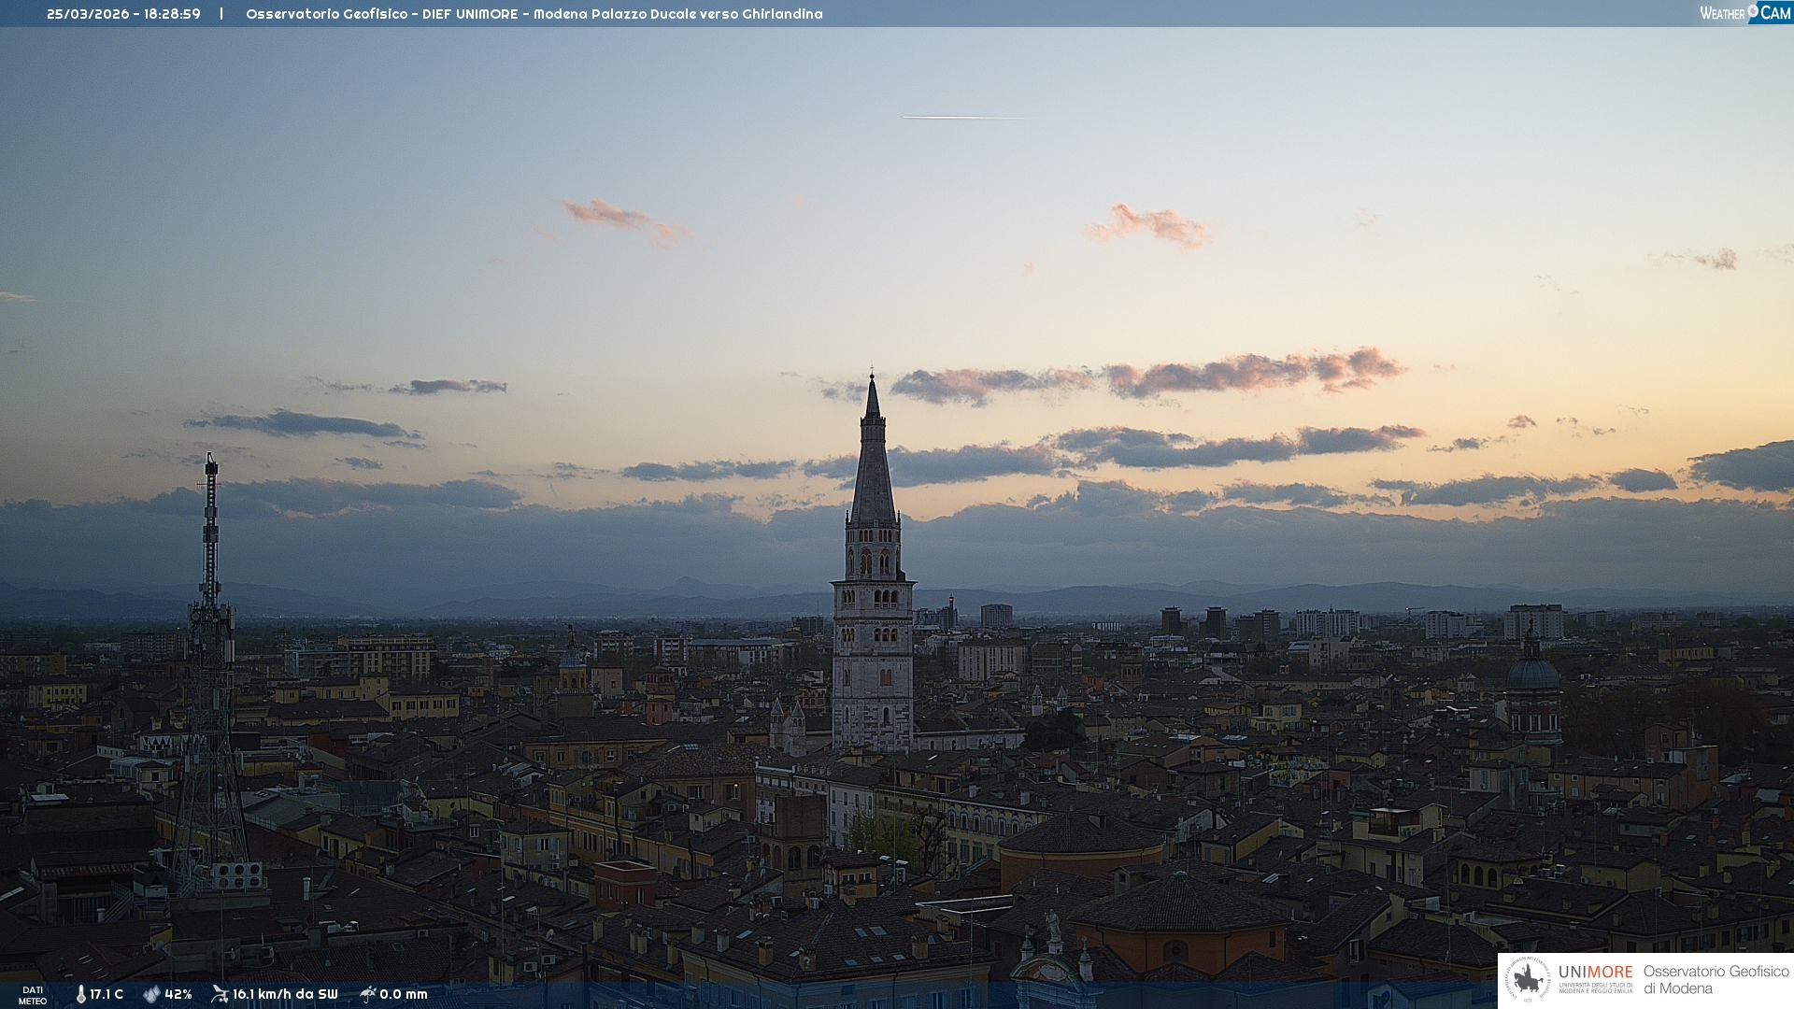
Task: Click the humidity water drops icon
Action: (151, 995)
